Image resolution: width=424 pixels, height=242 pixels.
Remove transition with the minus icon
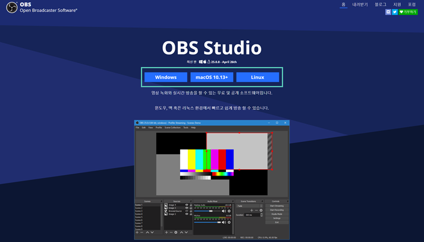coord(256,210)
